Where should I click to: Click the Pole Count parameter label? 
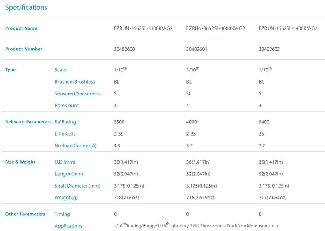click(67, 105)
